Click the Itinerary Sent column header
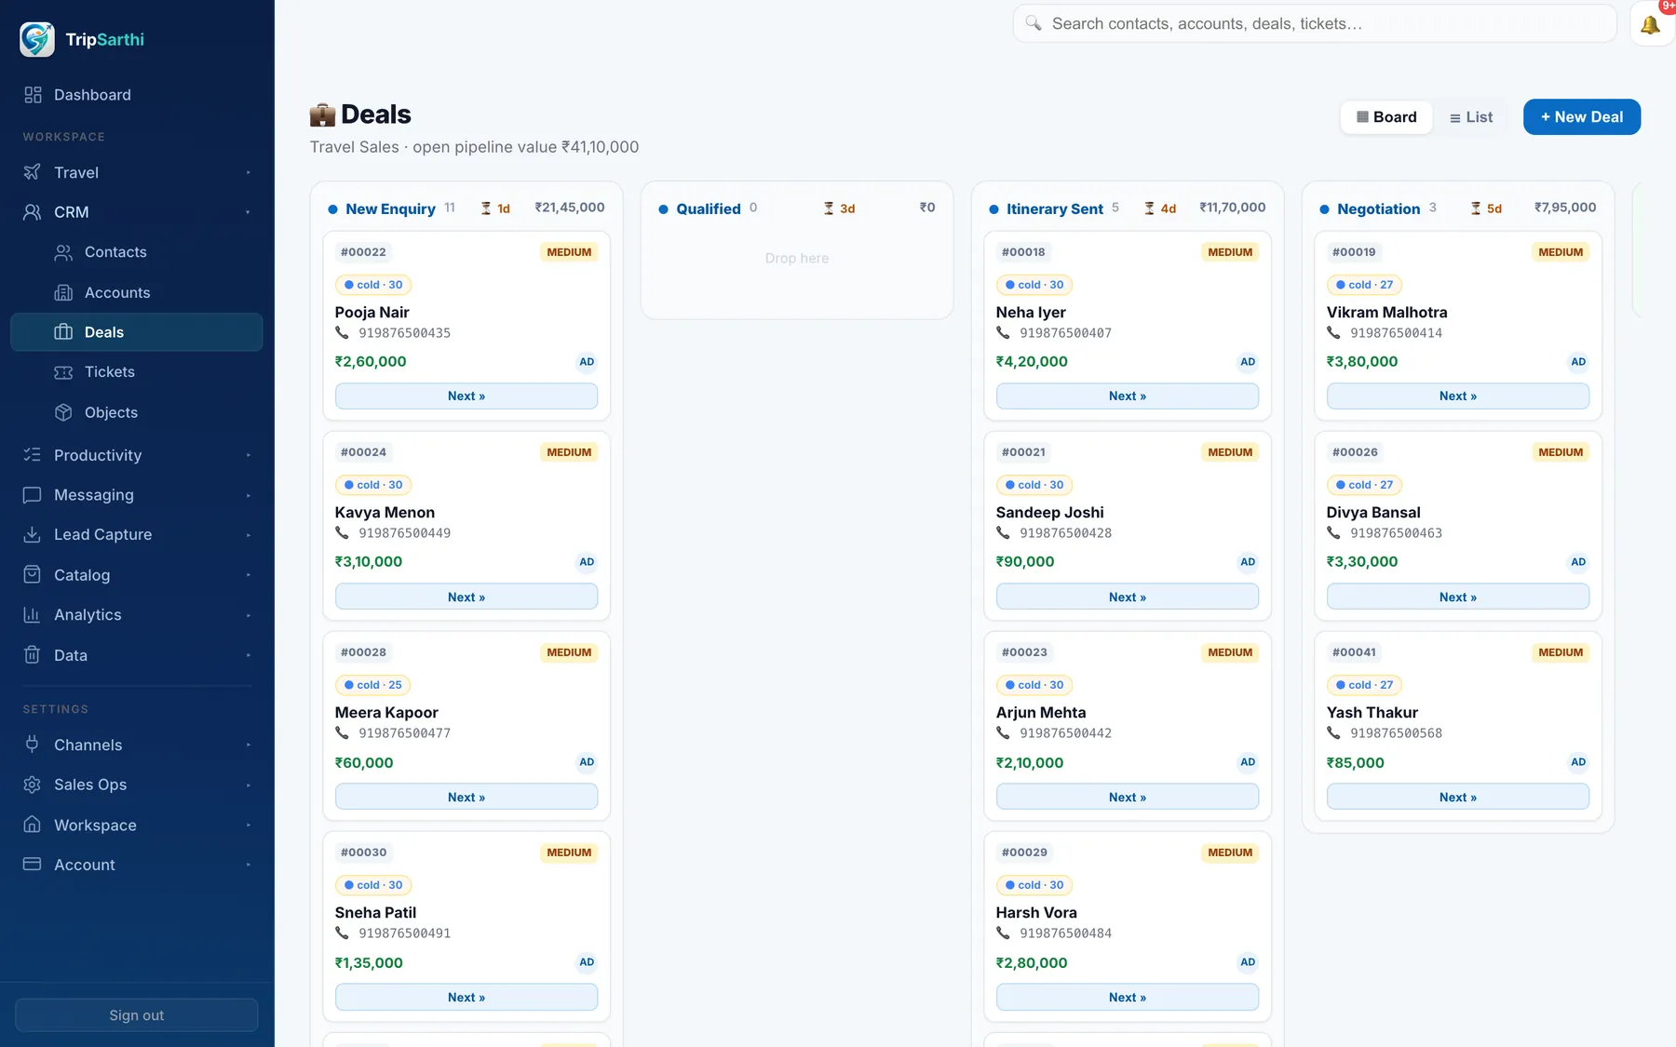This screenshot has width=1676, height=1047. click(1054, 209)
